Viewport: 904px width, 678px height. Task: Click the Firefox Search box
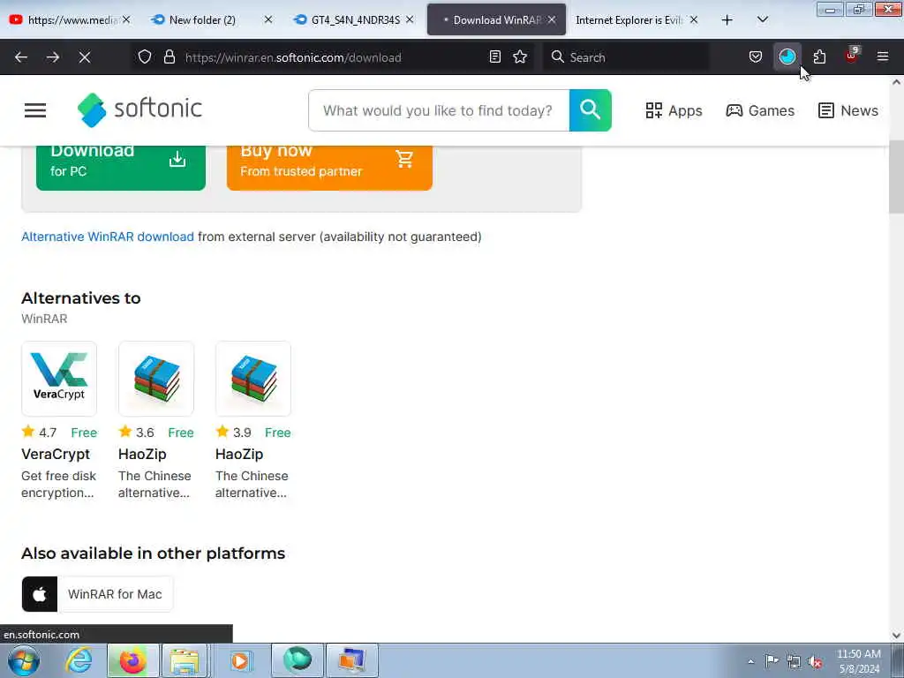tap(626, 57)
